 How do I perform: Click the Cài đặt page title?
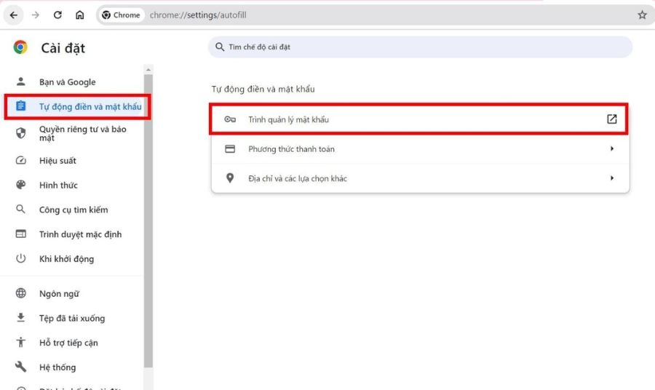[x=63, y=48]
